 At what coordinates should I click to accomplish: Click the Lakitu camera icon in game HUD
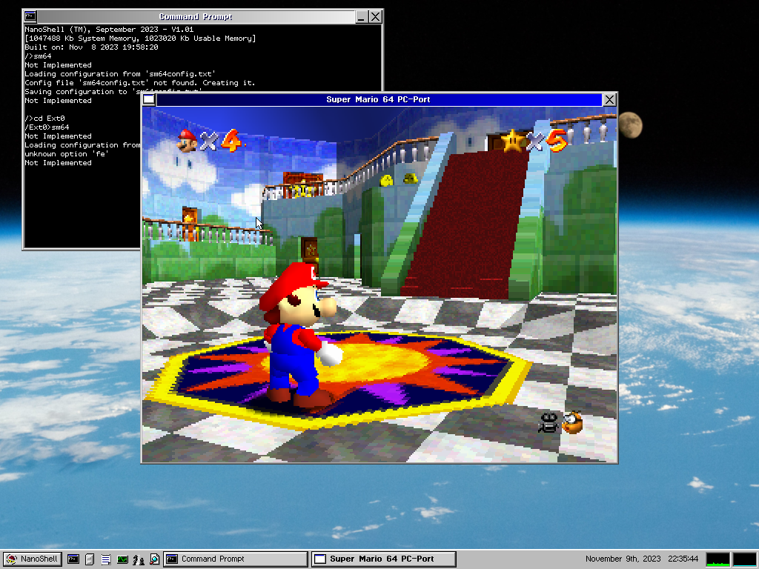point(573,422)
